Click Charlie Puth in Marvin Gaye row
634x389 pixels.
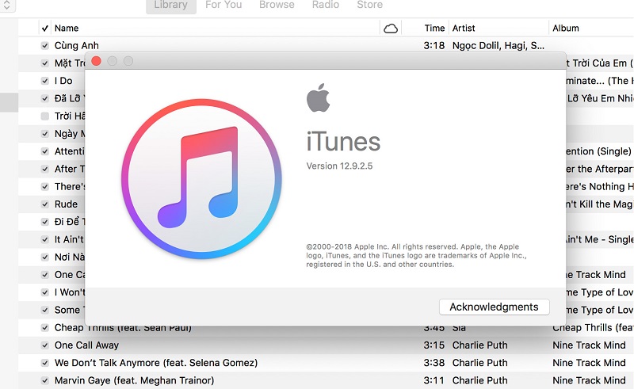[480, 380]
